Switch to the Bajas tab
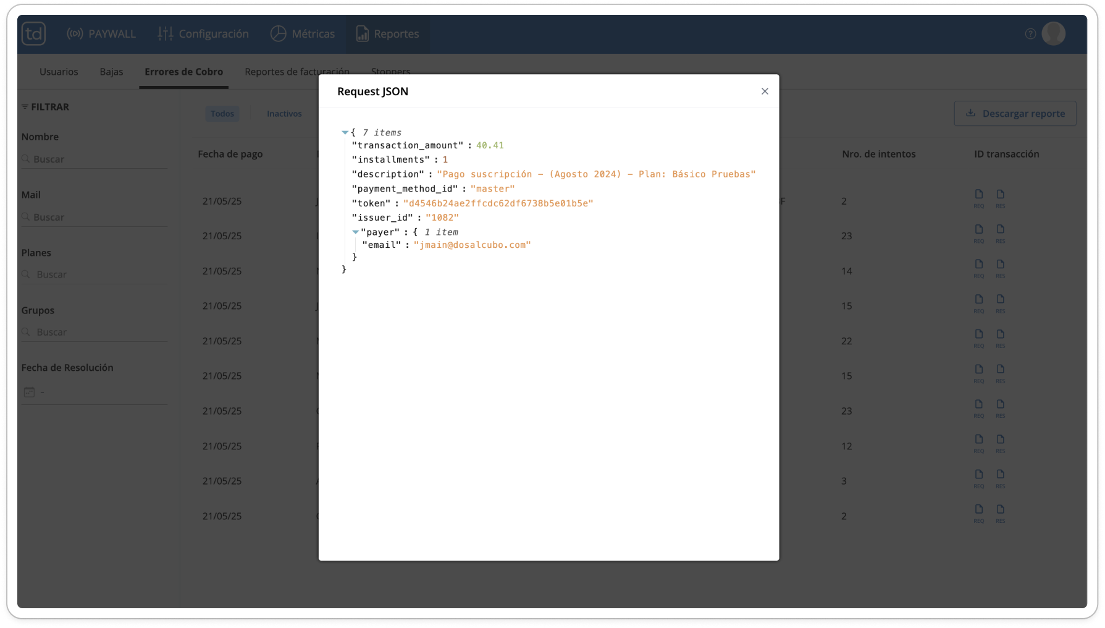Screen dimensions: 1105x628 [x=111, y=72]
